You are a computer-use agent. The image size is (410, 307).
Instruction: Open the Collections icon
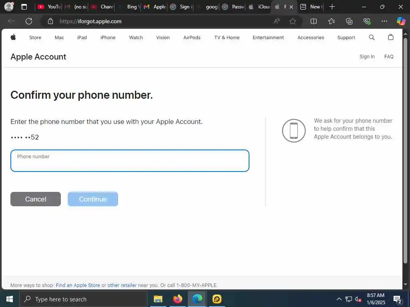(x=349, y=21)
